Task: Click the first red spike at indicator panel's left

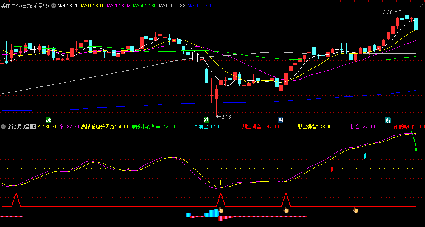Action: (x=16, y=200)
